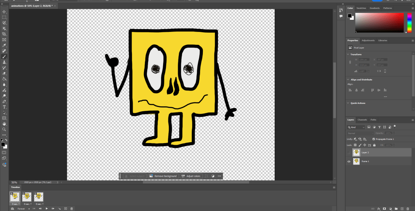Show Layer 2 by toggling its visibility box

tap(349, 152)
